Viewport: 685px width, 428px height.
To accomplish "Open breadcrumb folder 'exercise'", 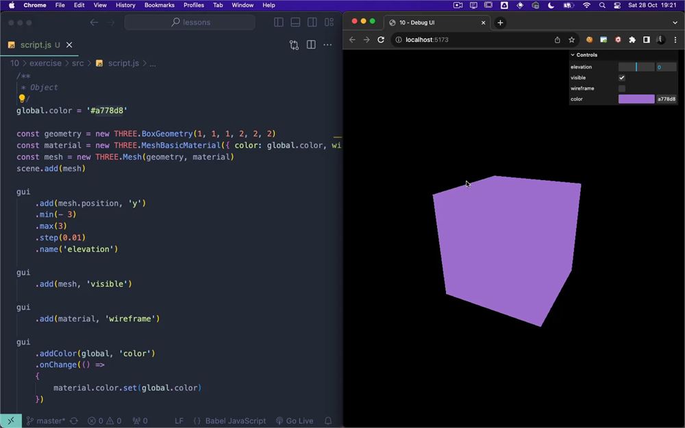I will (45, 63).
